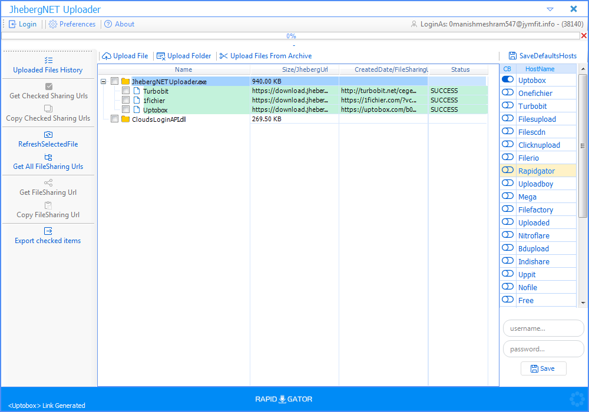Click the Copy FileSharing Url clipboard icon
This screenshot has height=412, width=589.
(x=48, y=205)
